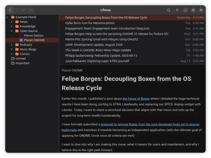Go back with the previous-item arrow
211x158 pixels.
tap(10, 10)
